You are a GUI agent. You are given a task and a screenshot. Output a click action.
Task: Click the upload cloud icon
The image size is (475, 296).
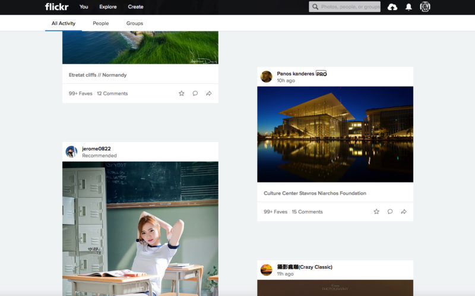pyautogui.click(x=392, y=7)
